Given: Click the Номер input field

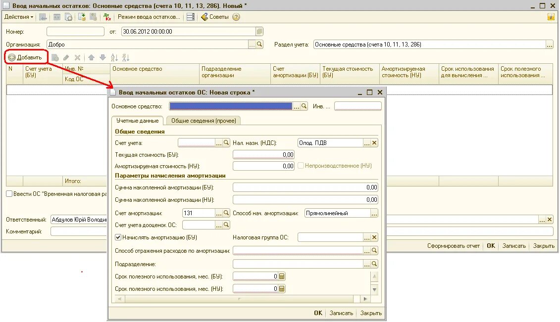Looking at the screenshot, I should 75,31.
